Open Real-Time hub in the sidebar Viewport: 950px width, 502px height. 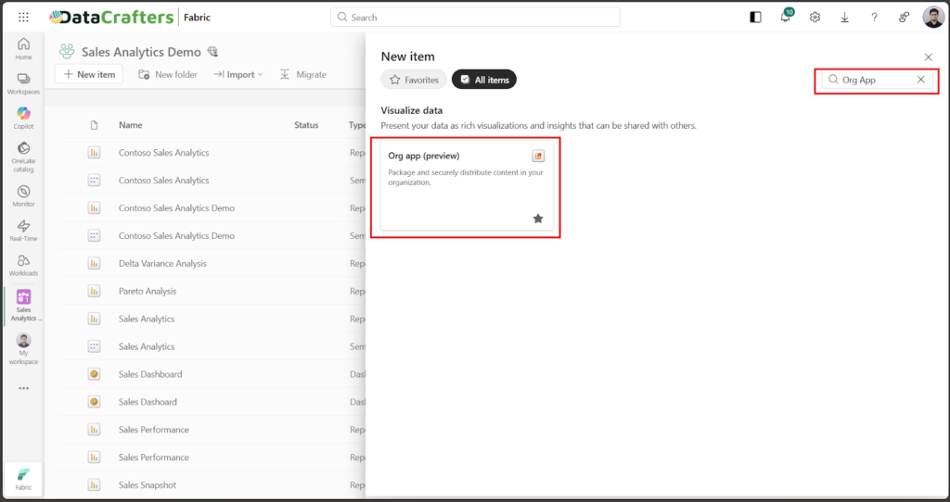(23, 231)
